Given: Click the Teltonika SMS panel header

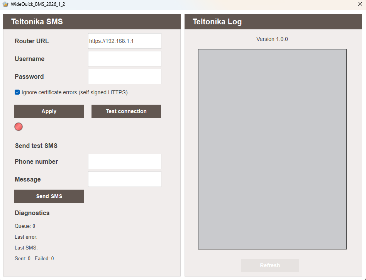Looking at the screenshot, I should [x=92, y=22].
